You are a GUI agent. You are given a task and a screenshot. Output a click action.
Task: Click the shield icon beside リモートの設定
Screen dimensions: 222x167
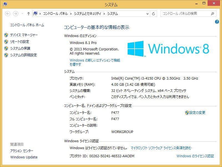(6, 41)
